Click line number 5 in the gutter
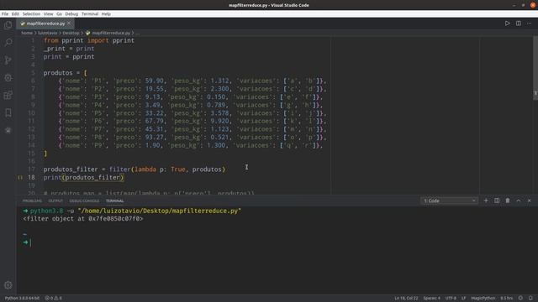 [33, 73]
